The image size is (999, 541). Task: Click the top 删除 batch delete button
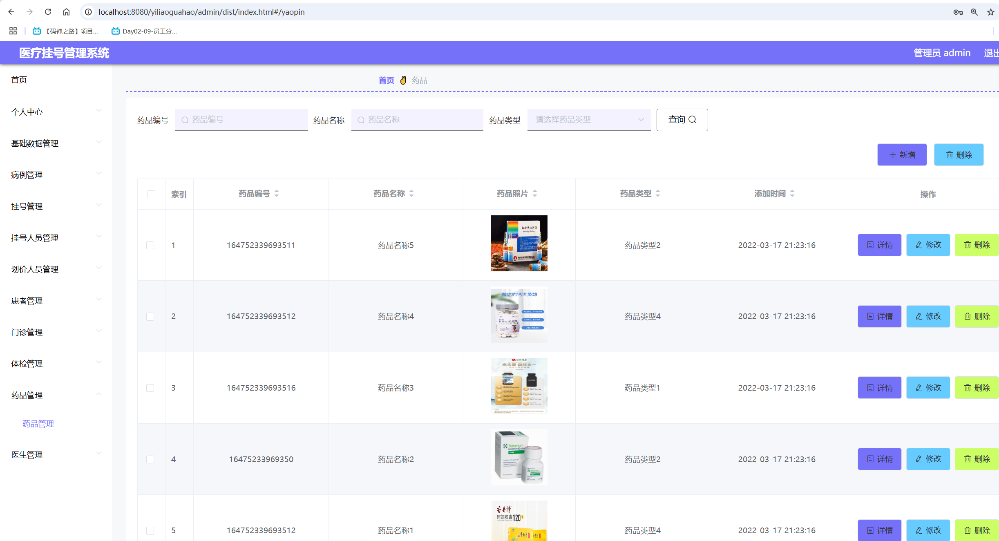(959, 155)
